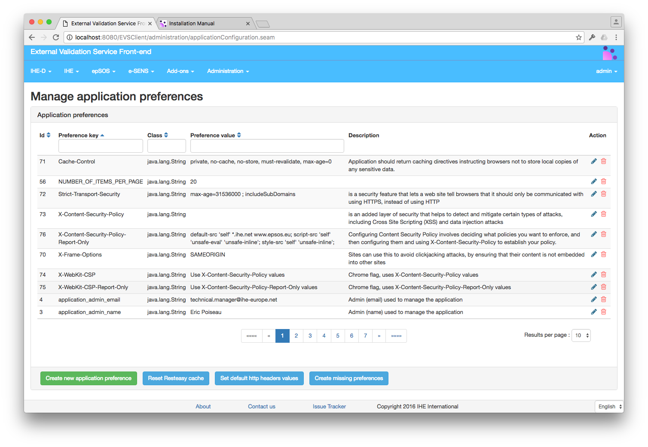Go to page 4 of the results
Viewport: 648px width, 447px height.
(x=324, y=335)
